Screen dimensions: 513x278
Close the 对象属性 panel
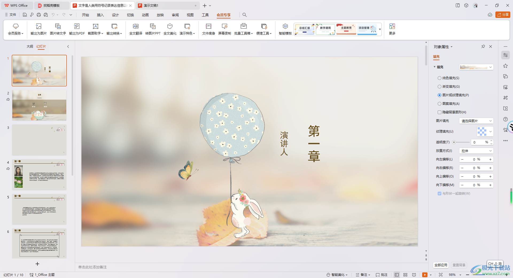pyautogui.click(x=491, y=47)
